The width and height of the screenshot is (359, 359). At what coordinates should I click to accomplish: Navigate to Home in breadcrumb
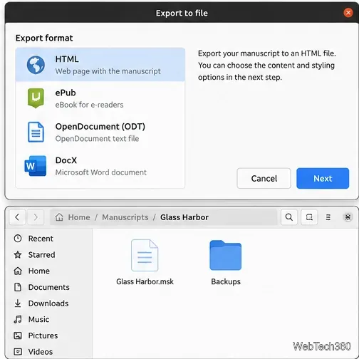79,217
